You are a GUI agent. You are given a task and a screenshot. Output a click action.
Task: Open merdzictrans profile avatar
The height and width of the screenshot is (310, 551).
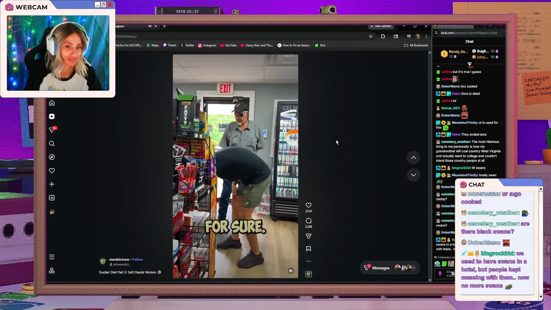(x=103, y=261)
